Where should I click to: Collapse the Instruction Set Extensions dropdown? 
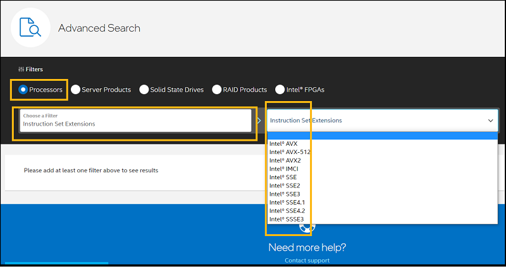(x=490, y=121)
